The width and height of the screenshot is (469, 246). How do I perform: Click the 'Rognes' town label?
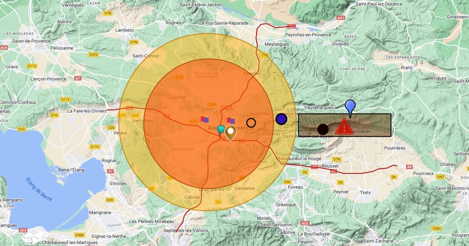[x=174, y=23]
